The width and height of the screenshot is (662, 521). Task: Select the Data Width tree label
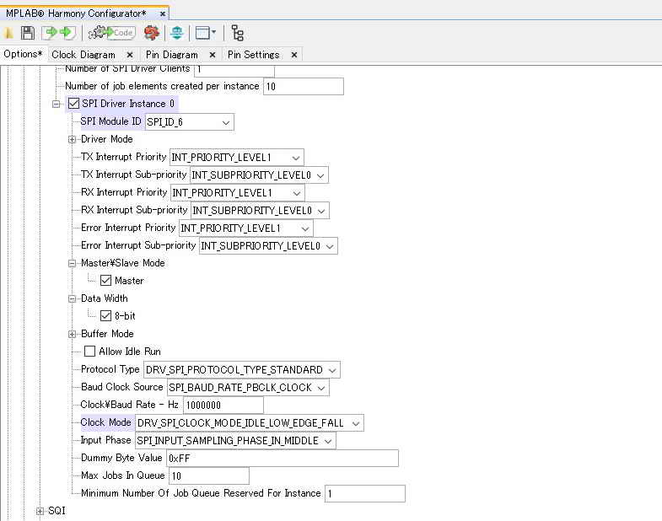click(105, 298)
